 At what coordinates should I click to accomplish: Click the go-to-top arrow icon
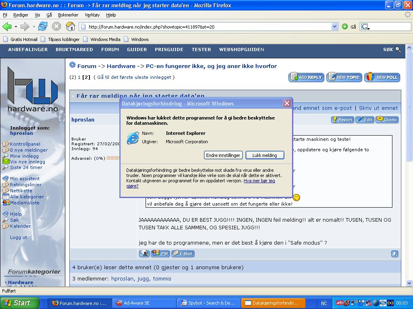[394, 253]
